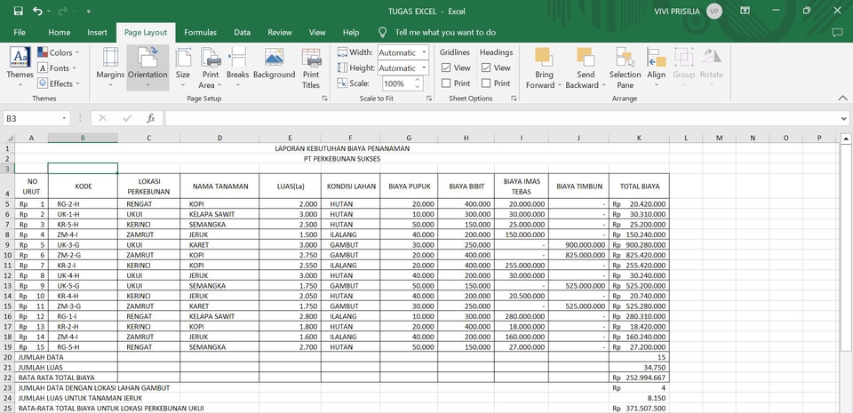Open Print Area options
Screen dimensions: 853x413
pos(211,67)
